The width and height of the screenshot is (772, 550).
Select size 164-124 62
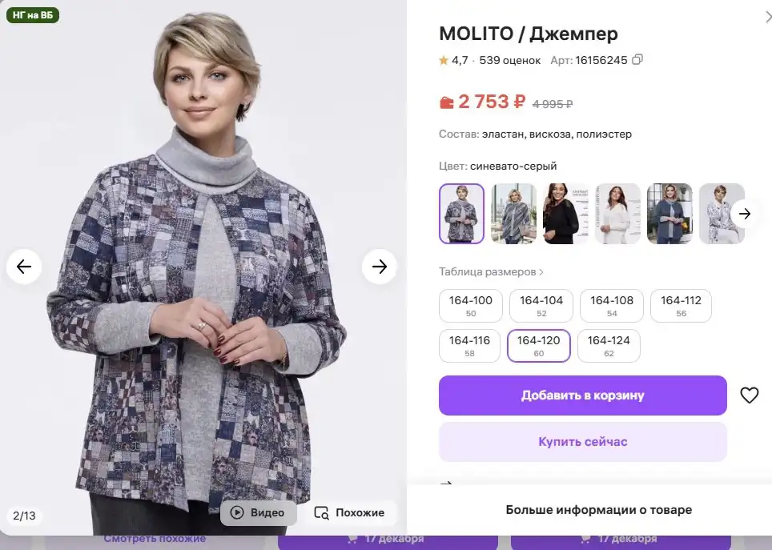click(x=609, y=345)
